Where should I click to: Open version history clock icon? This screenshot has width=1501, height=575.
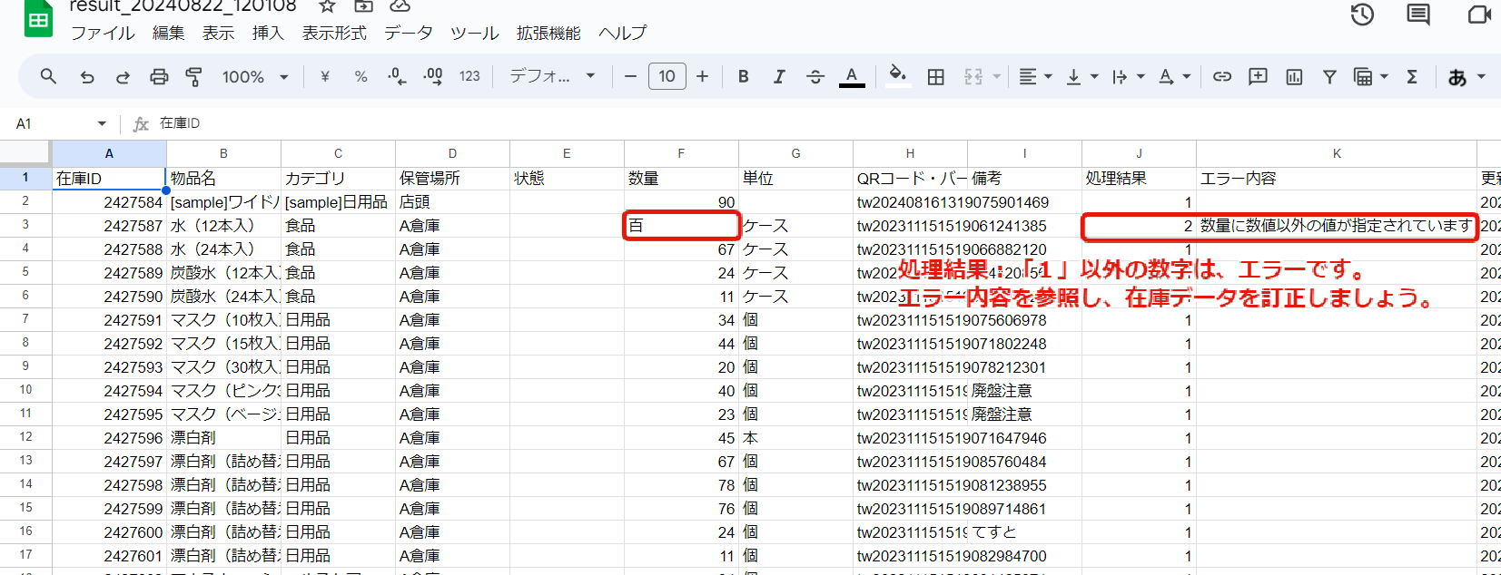coord(1362,15)
